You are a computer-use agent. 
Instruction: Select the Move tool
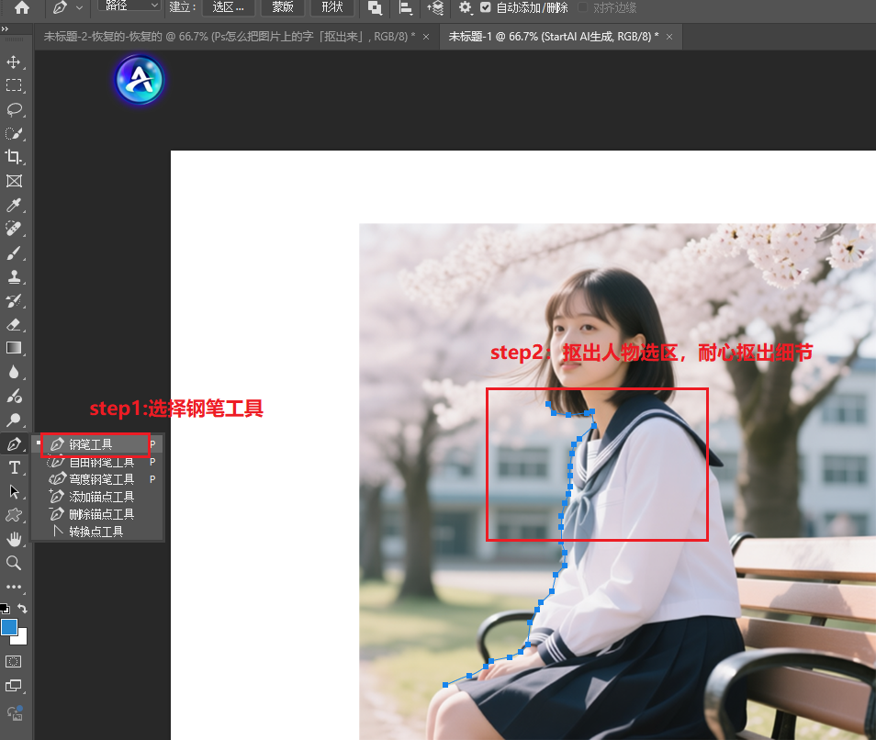pos(16,62)
